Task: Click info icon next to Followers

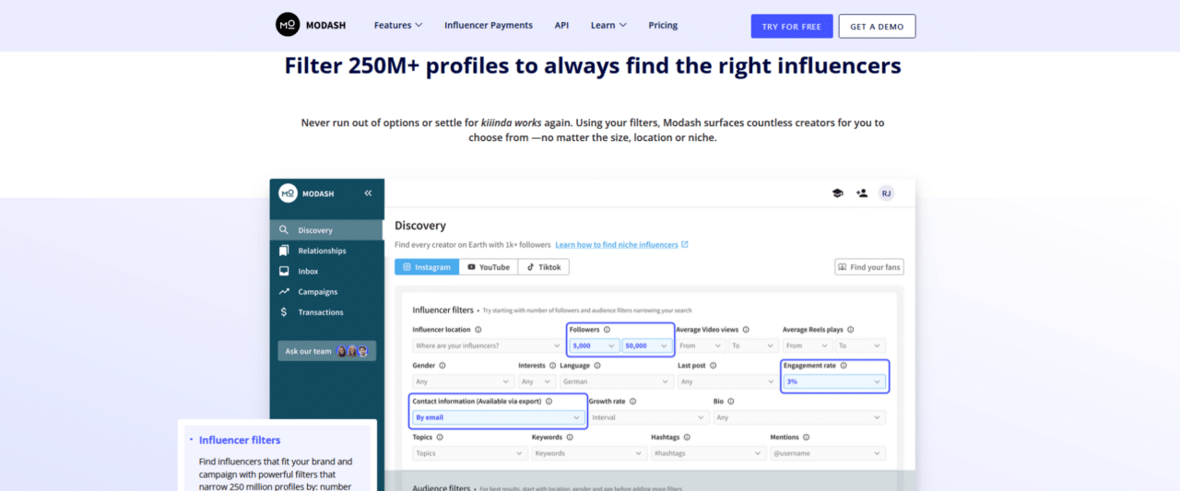Action: pyautogui.click(x=607, y=330)
